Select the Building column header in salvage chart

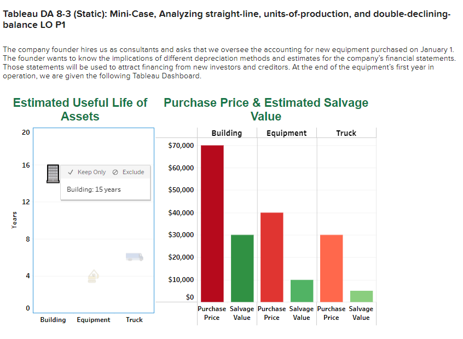227,133
